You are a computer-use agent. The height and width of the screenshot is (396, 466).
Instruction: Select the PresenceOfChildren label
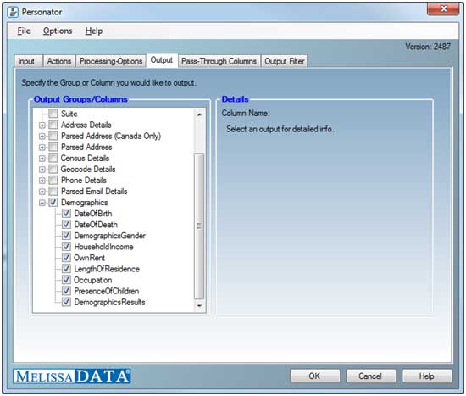(107, 291)
